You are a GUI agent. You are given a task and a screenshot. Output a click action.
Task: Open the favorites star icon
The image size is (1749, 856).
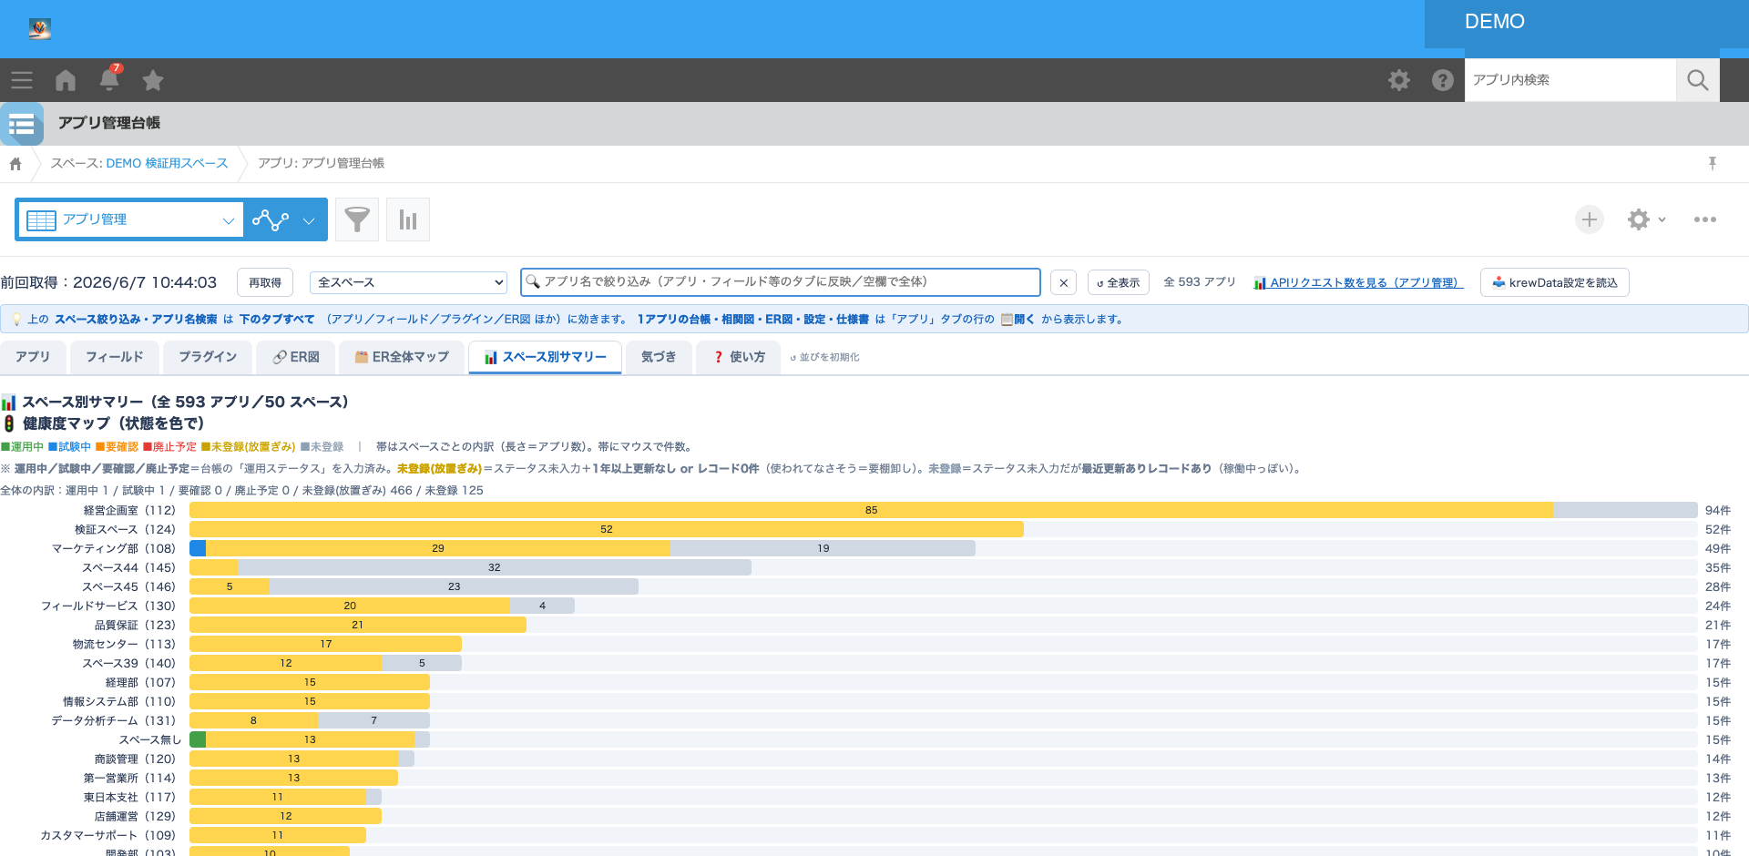click(153, 80)
